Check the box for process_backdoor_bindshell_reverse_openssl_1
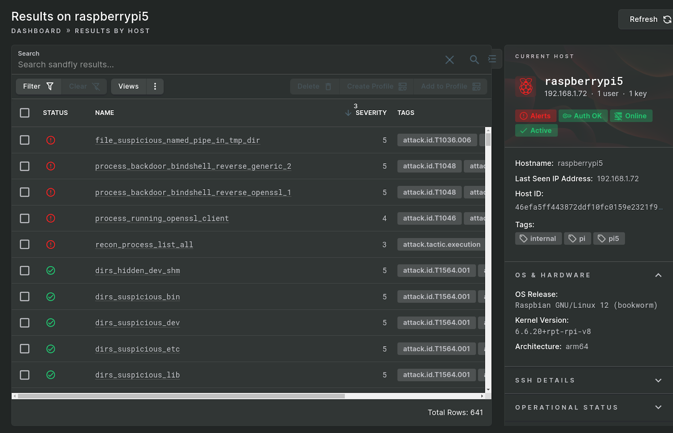 pos(25,192)
